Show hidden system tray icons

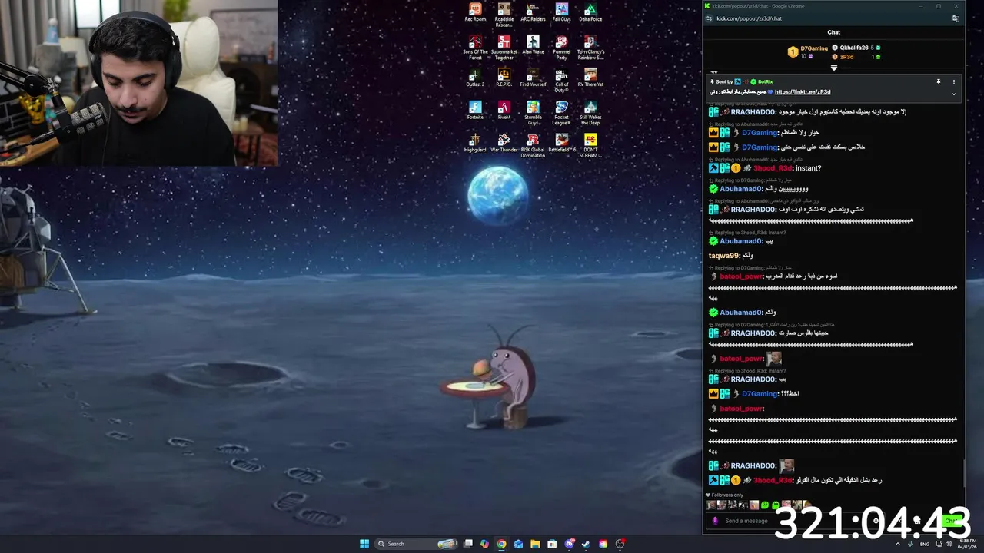pos(899,544)
